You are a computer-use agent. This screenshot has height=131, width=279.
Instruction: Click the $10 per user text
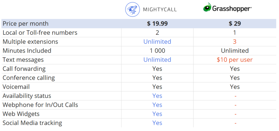coord(235,60)
